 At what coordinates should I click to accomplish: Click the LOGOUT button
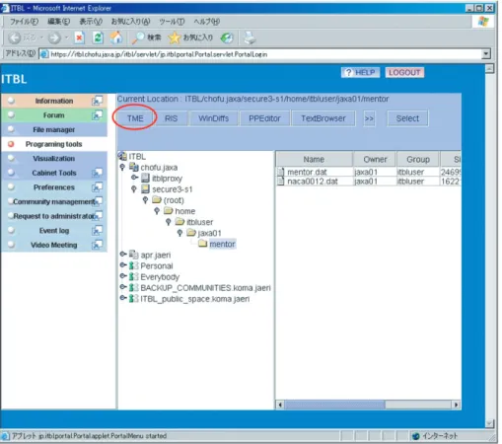[x=404, y=72]
